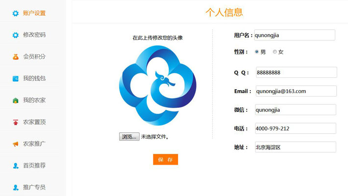Click the 性别 field label
The width and height of the screenshot is (348, 196).
tap(241, 52)
